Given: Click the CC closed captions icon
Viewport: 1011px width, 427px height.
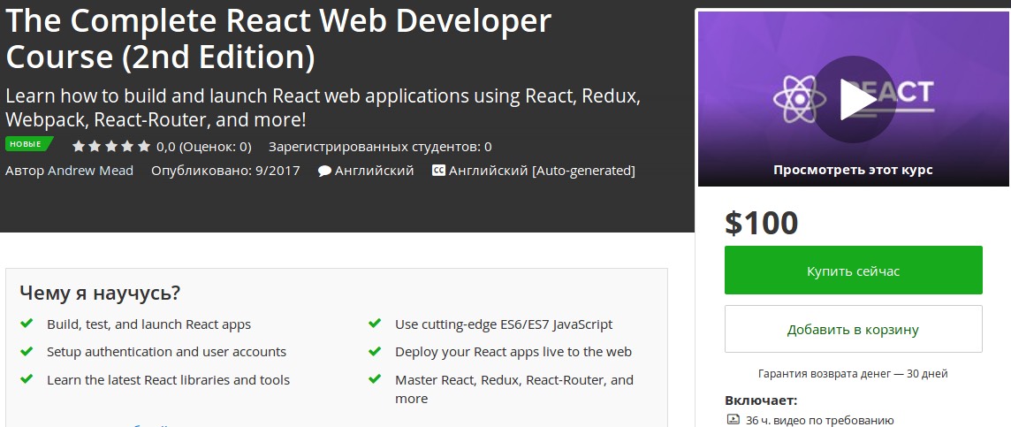Looking at the screenshot, I should pyautogui.click(x=438, y=171).
